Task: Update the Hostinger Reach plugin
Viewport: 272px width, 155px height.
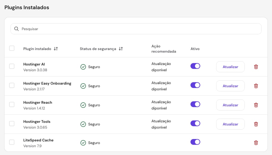Action: click(230, 105)
